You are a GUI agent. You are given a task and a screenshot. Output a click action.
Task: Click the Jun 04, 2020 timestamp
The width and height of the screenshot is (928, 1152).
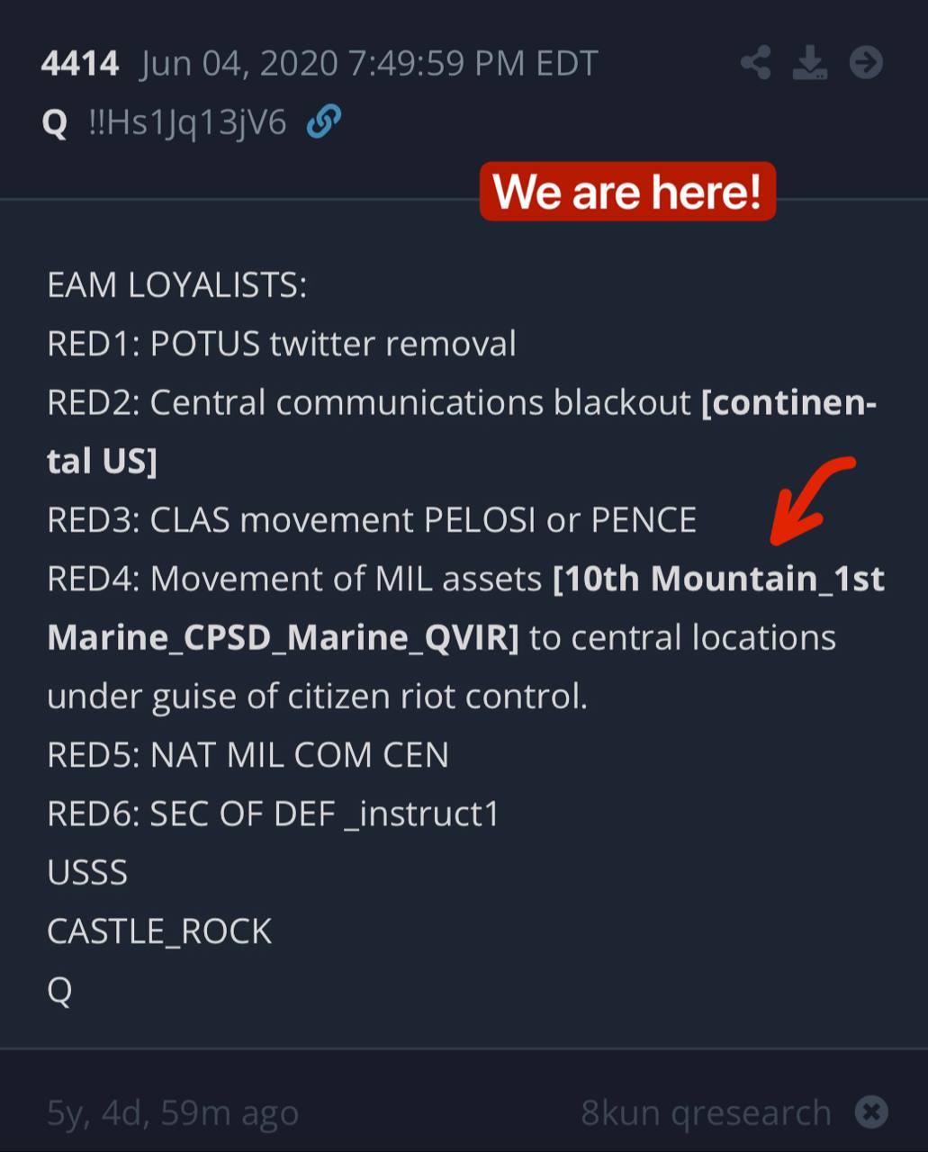[x=369, y=63]
